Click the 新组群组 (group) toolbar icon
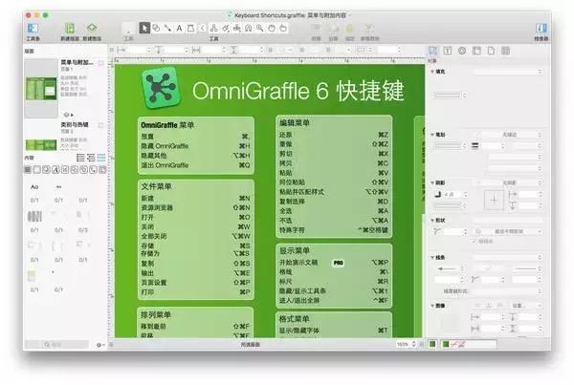Viewport: 574px width, 385px height. [369, 29]
